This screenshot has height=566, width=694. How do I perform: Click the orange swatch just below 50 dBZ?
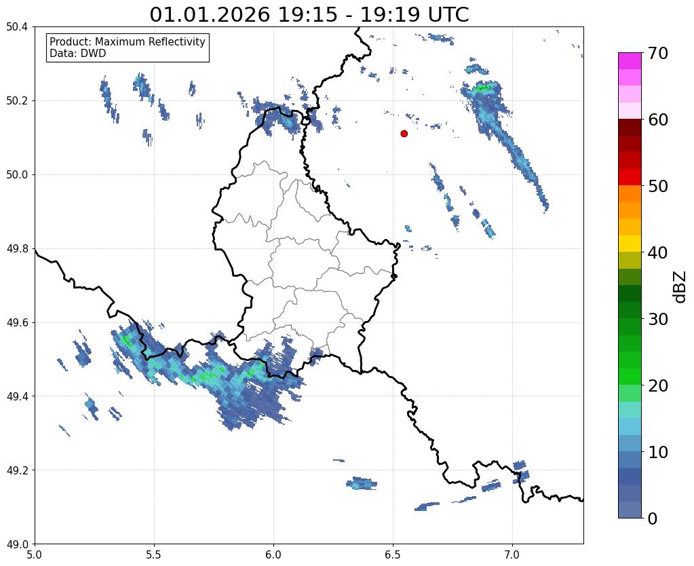(630, 194)
